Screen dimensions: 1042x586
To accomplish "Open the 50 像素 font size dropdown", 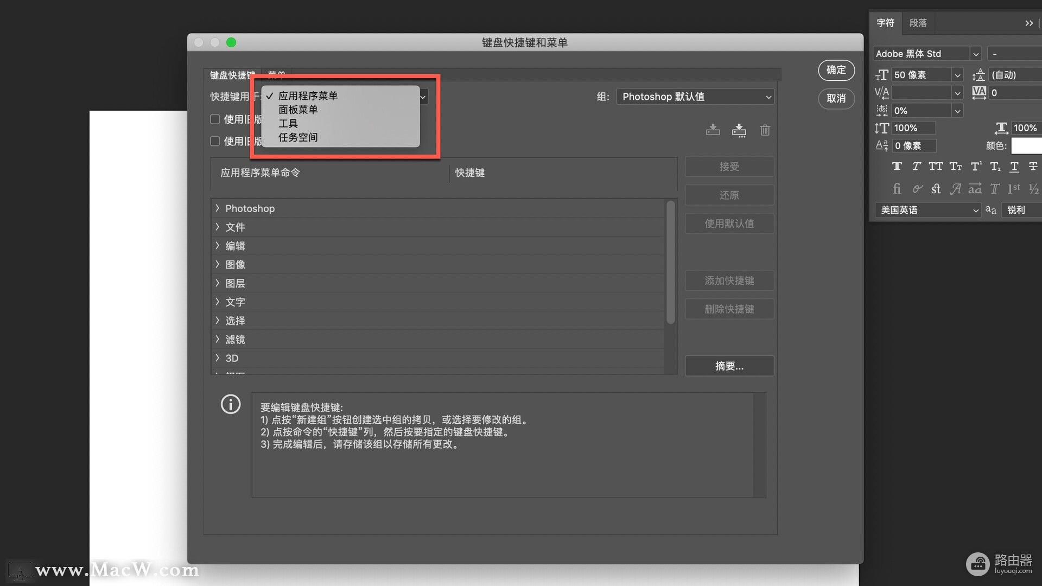I will pyautogui.click(x=958, y=75).
